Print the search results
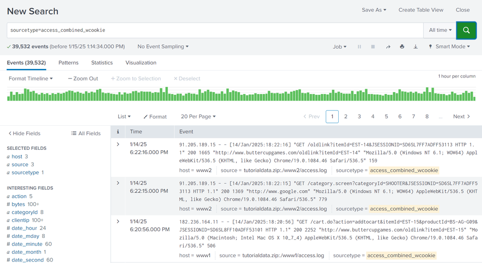 402,47
